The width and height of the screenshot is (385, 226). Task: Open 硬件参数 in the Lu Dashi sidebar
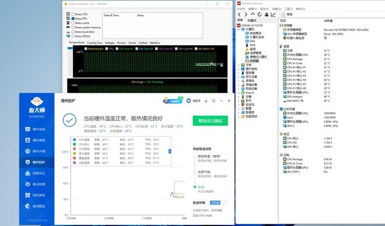coord(35,140)
